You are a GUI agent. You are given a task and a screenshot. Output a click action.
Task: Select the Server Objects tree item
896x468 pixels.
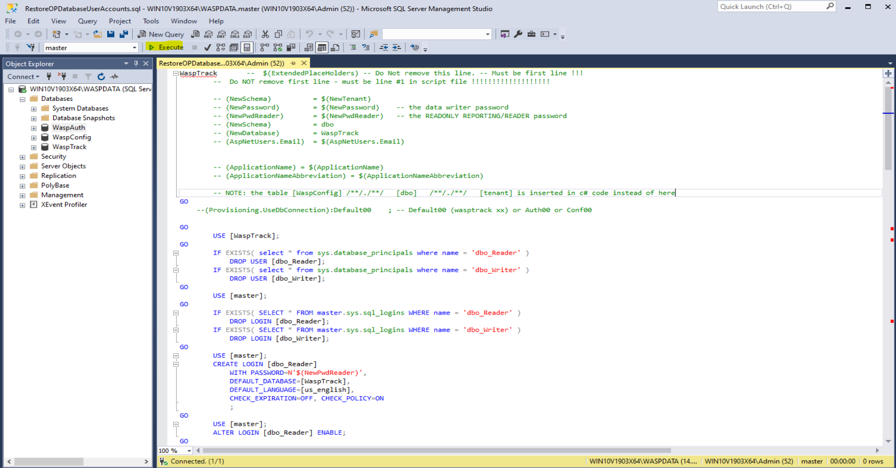coord(63,166)
